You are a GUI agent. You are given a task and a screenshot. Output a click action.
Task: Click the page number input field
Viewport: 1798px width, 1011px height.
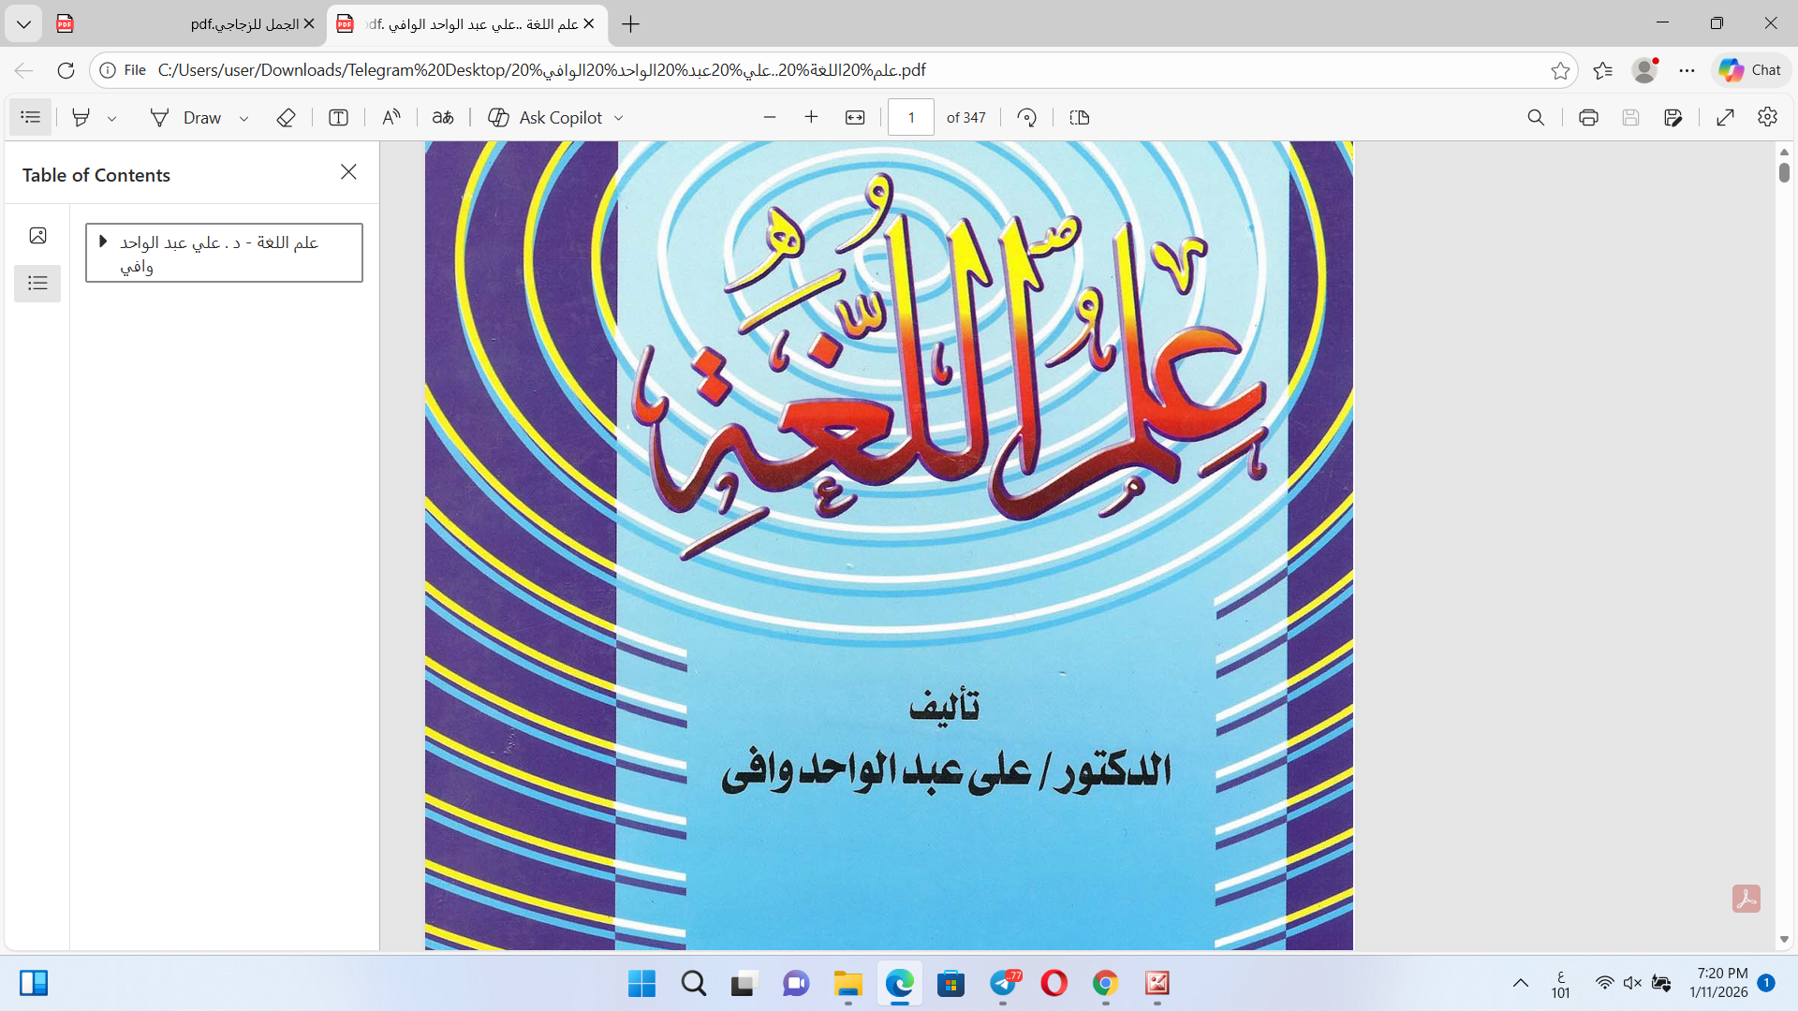(x=911, y=117)
